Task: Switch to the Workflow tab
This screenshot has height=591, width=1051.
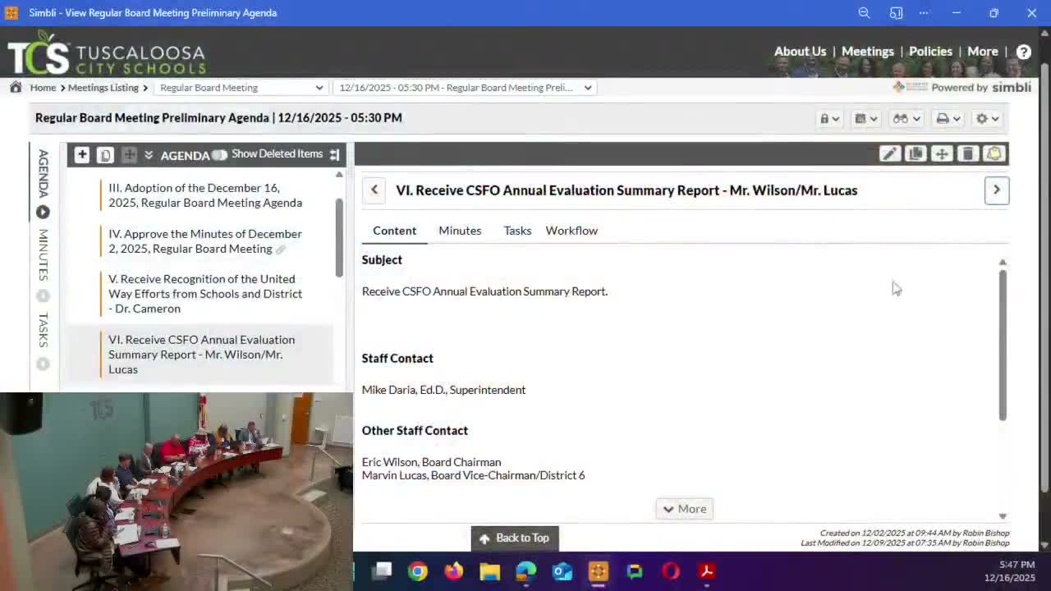Action: coord(571,231)
